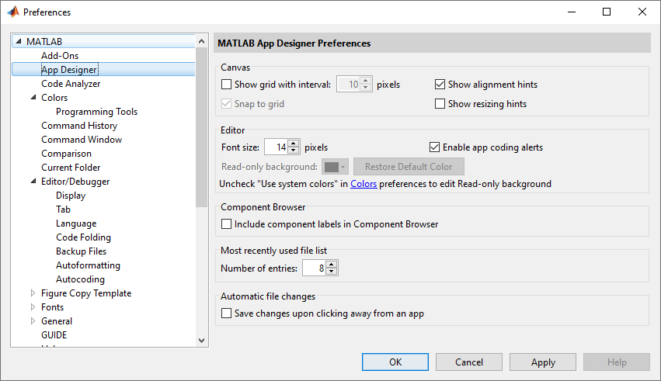This screenshot has width=661, height=381.
Task: Disable Enable app coding alerts checkbox
Action: tap(435, 147)
